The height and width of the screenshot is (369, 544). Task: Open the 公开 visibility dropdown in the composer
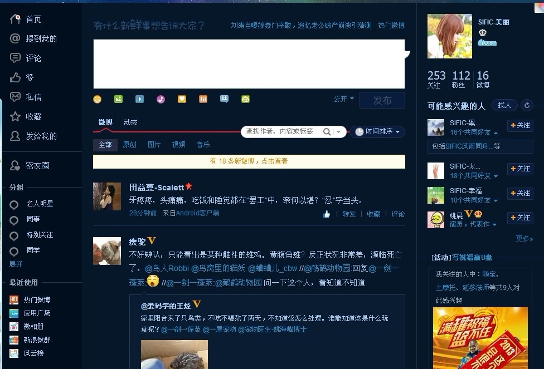pyautogui.click(x=342, y=99)
